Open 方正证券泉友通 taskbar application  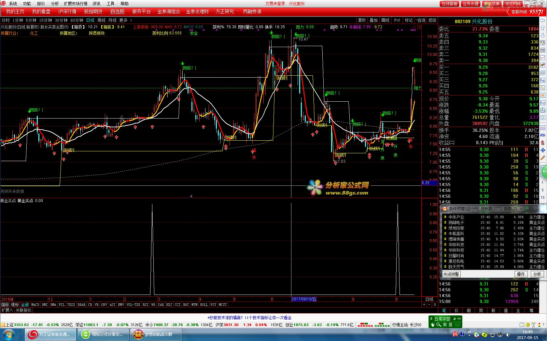click(x=50, y=335)
